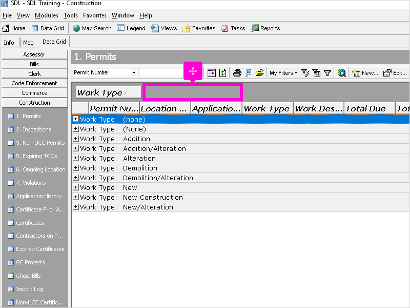410x308 pixels.
Task: Click the calendar grid icon in Permits toolbar
Action: click(x=212, y=73)
